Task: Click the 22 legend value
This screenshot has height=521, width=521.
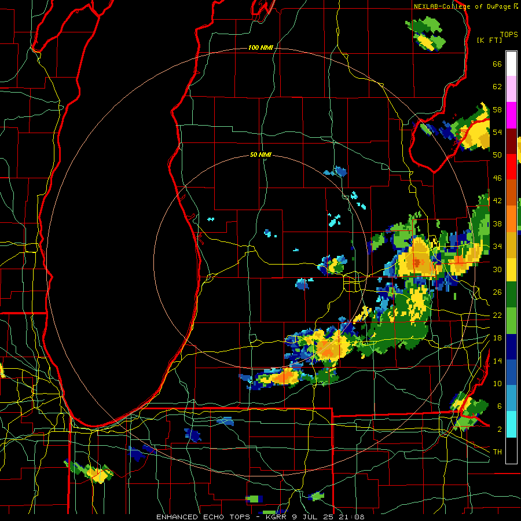Action: (x=497, y=315)
